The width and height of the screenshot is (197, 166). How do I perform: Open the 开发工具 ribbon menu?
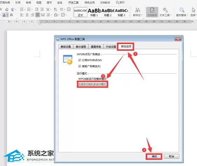[73, 2]
